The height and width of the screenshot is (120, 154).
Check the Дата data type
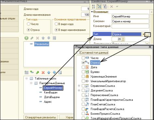point(83,67)
